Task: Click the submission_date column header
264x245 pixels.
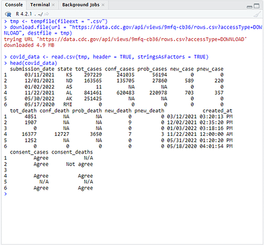Action: (32, 69)
